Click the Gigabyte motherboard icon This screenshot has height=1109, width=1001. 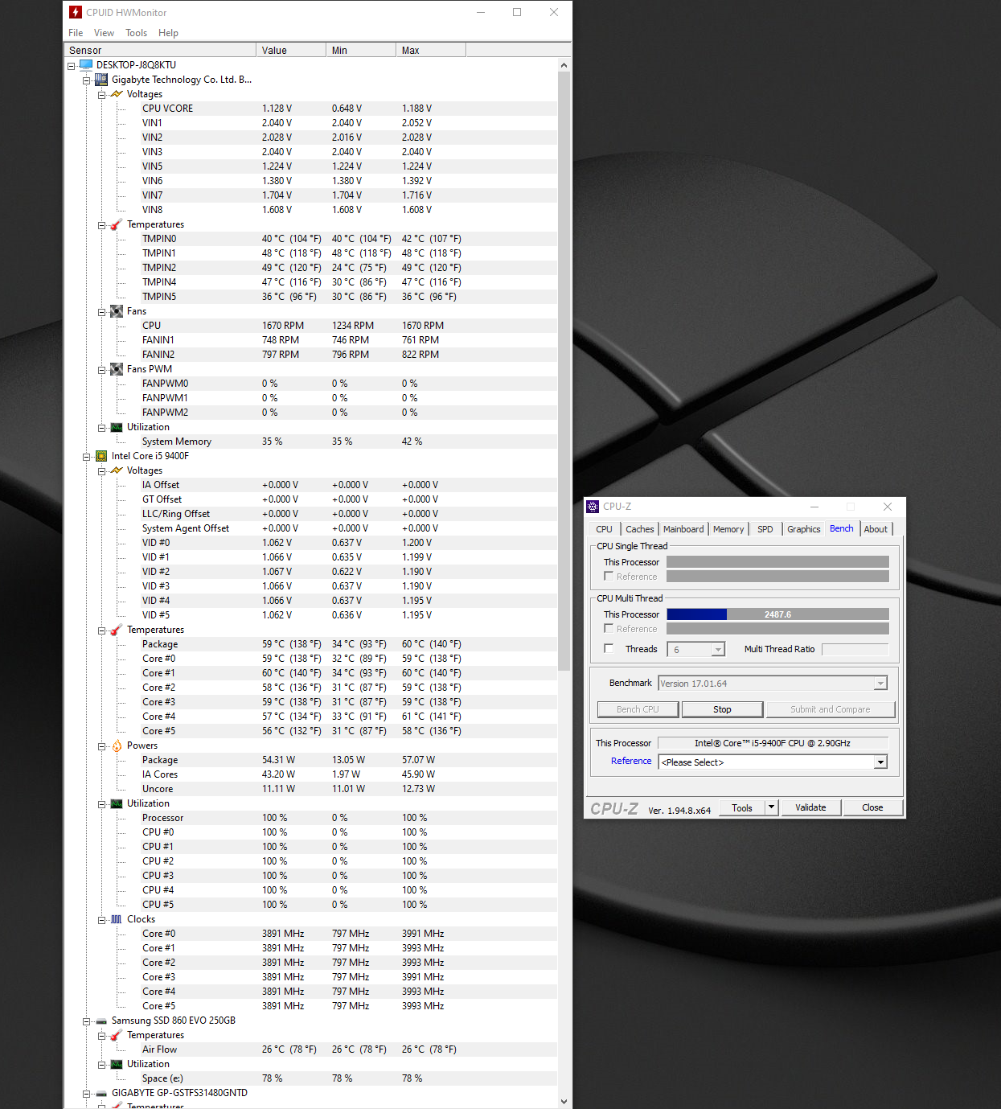coord(101,80)
